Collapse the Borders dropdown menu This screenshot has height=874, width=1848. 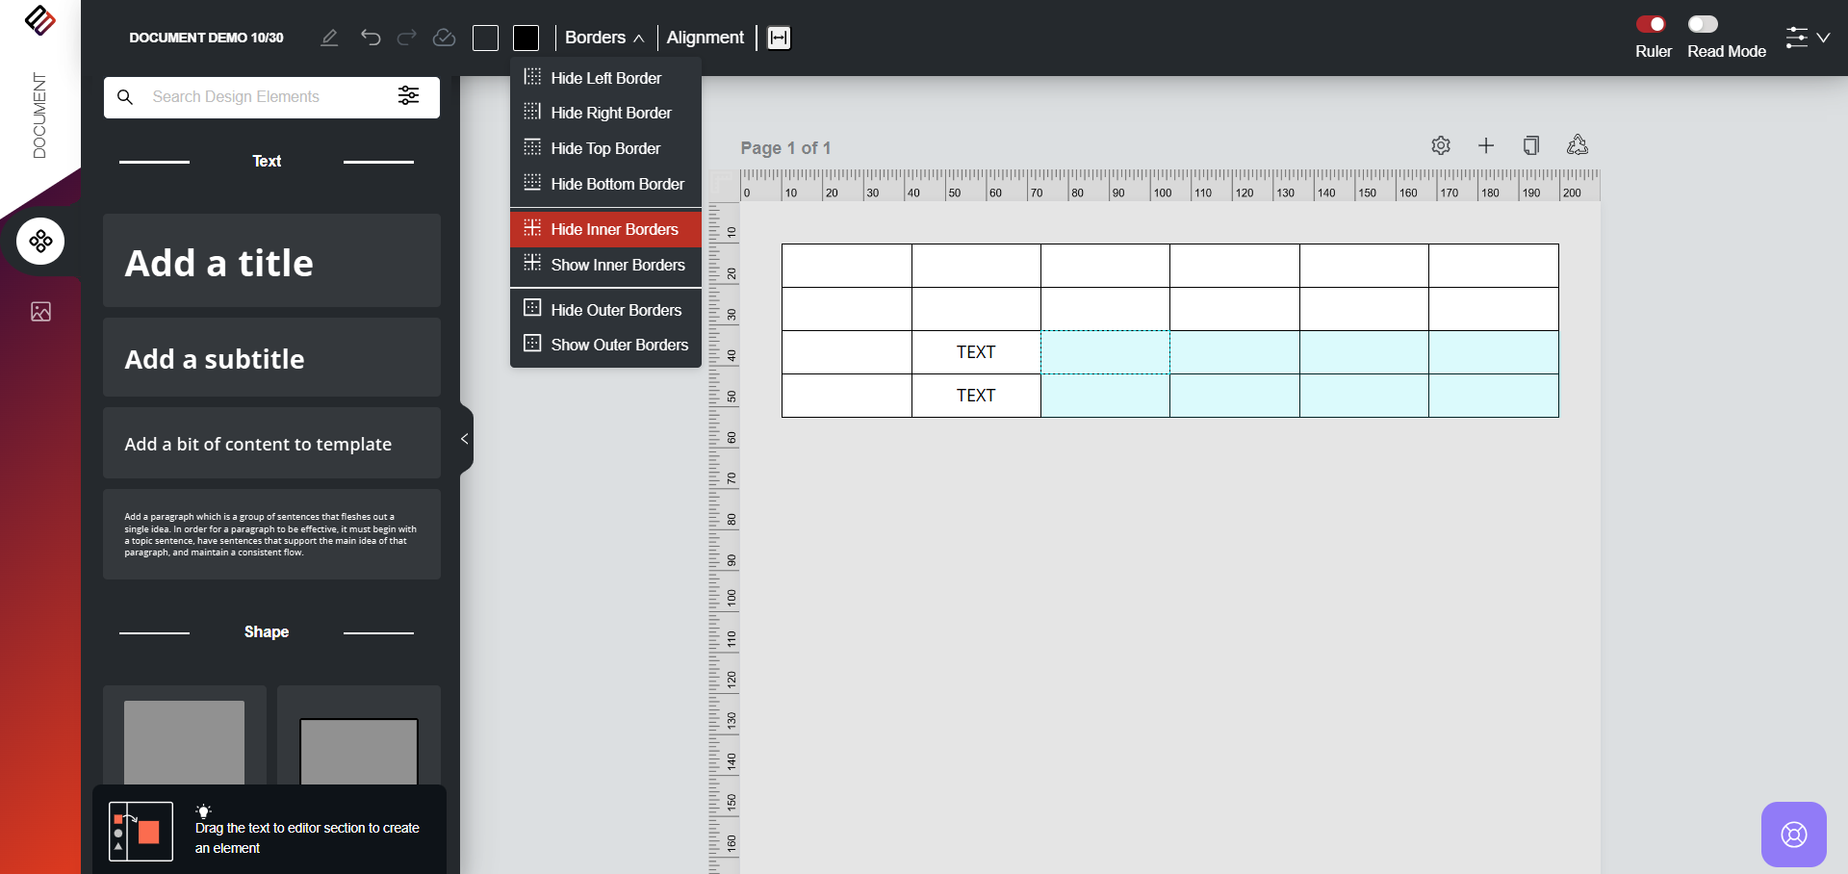[x=603, y=38]
